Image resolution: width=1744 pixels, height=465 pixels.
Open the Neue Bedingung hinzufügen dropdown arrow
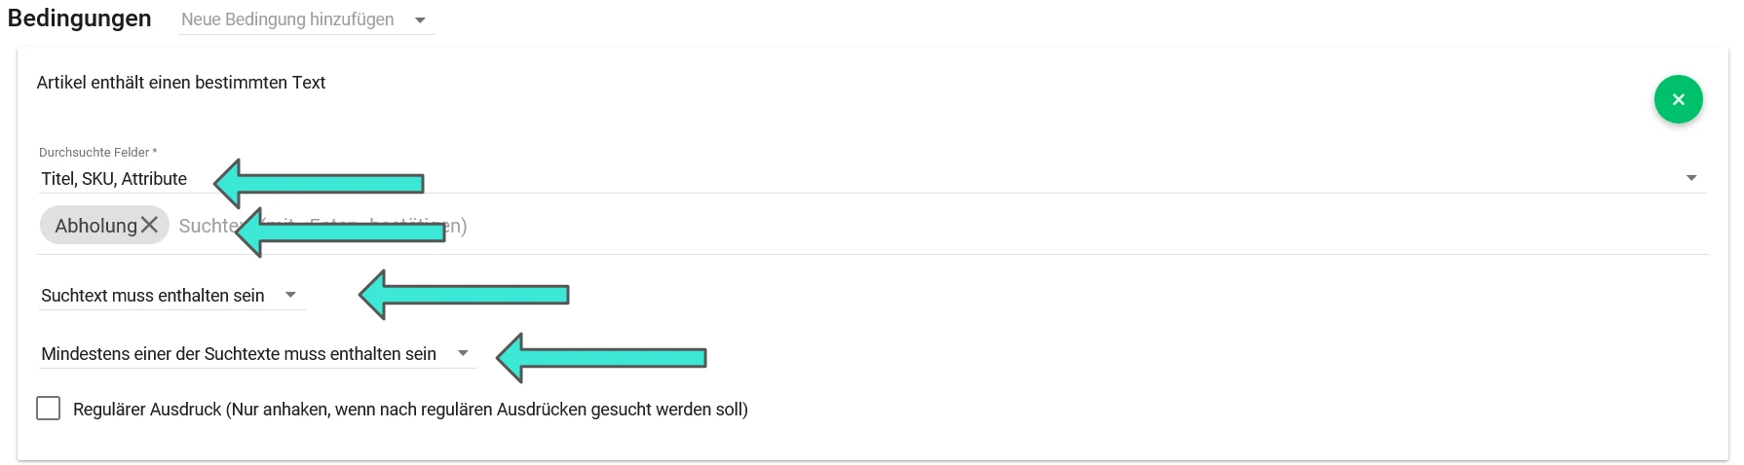420,20
